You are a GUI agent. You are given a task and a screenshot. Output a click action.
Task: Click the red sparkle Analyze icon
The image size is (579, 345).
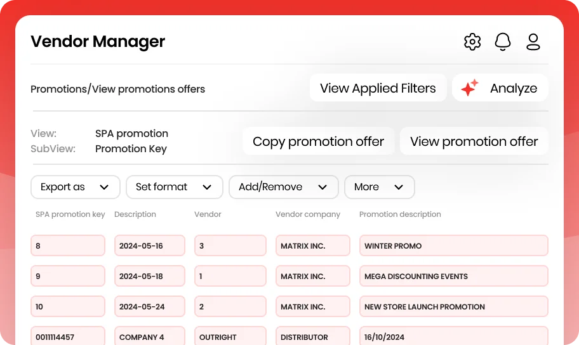(469, 88)
